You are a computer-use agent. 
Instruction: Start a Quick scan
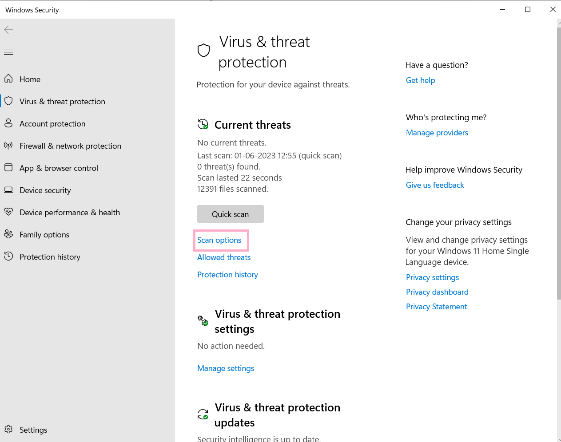[230, 214]
